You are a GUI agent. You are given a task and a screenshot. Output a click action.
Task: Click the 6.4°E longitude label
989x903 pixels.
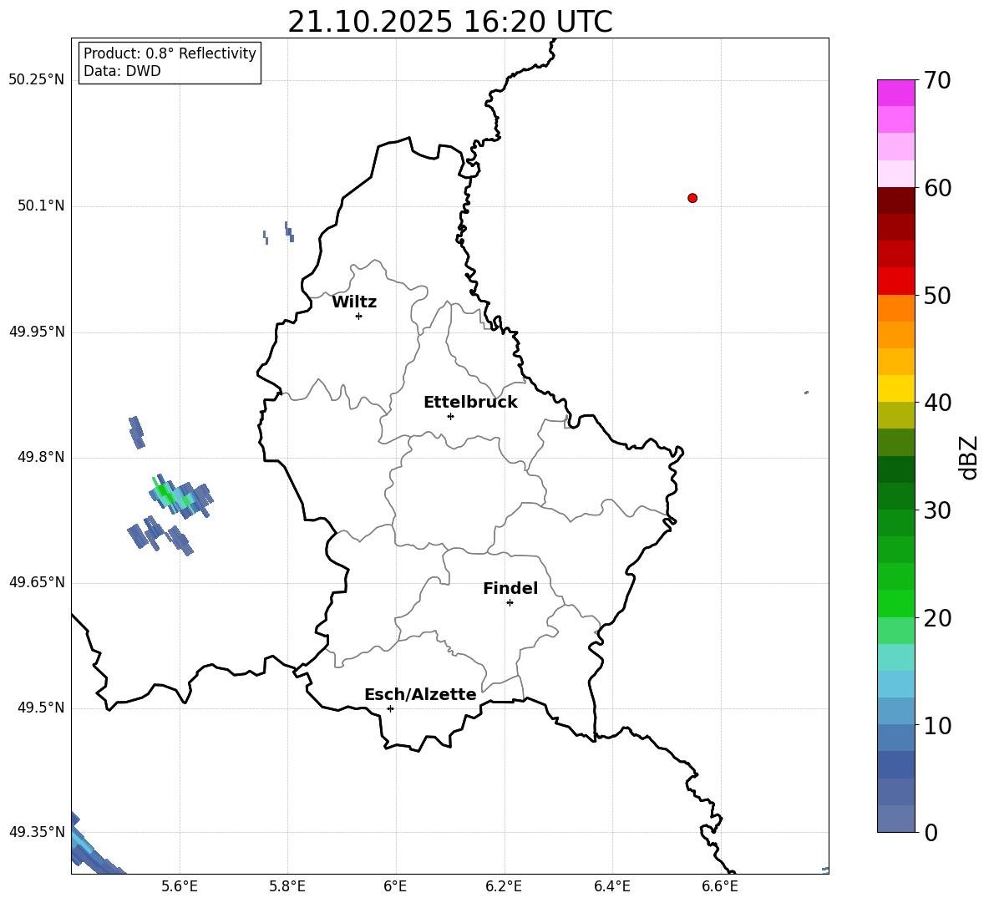click(611, 886)
